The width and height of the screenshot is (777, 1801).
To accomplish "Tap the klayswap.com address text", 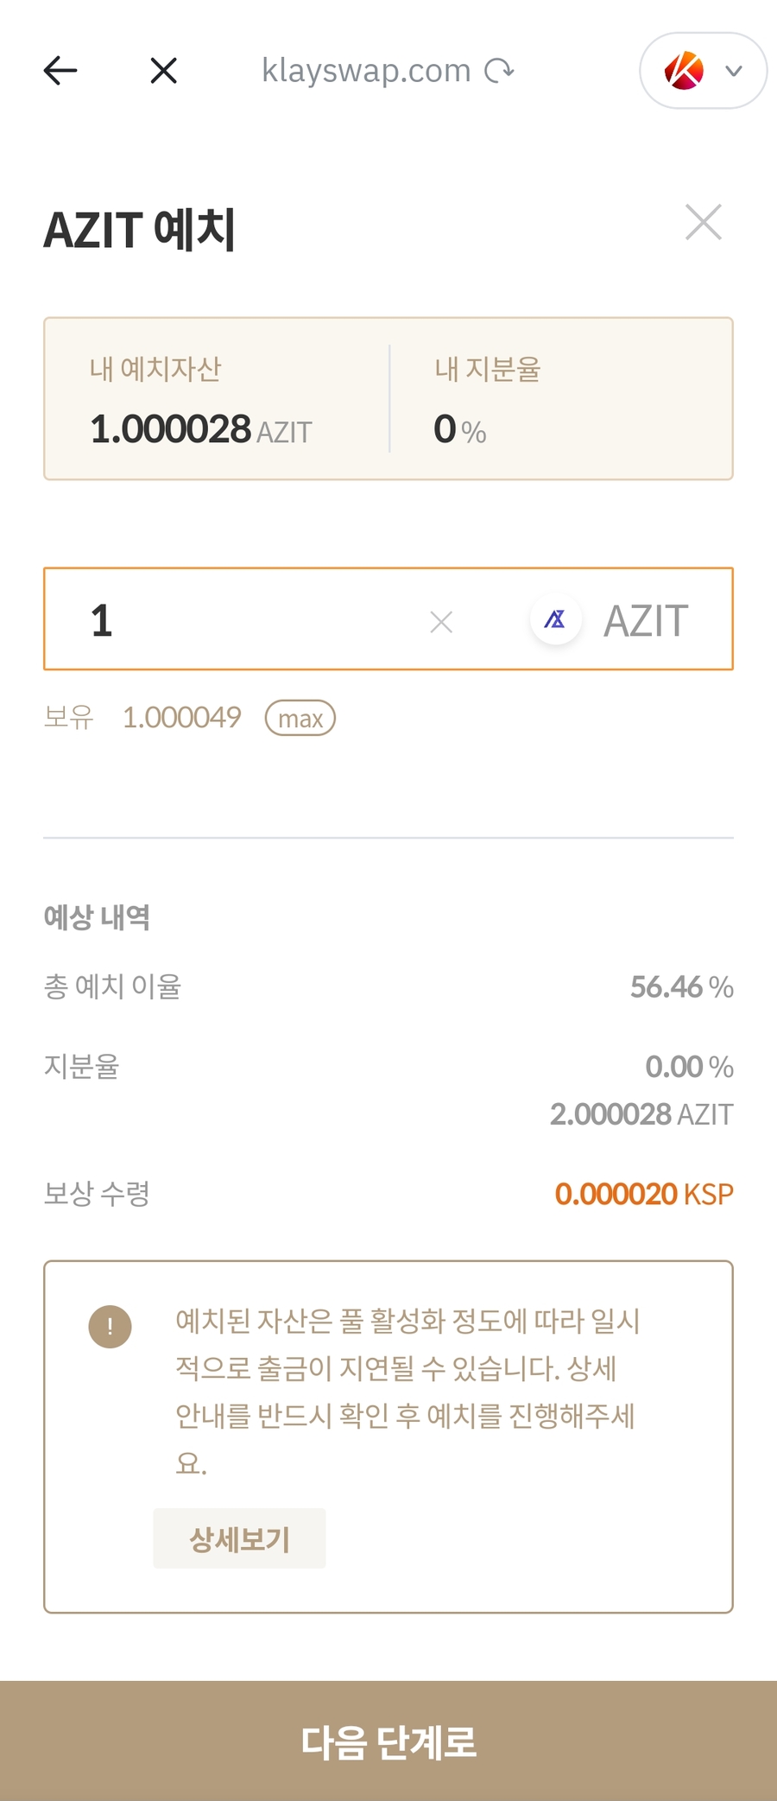I will [x=366, y=70].
